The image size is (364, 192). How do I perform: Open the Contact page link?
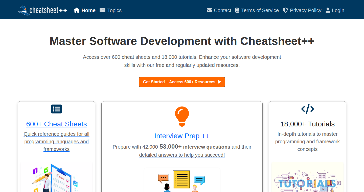(x=219, y=10)
